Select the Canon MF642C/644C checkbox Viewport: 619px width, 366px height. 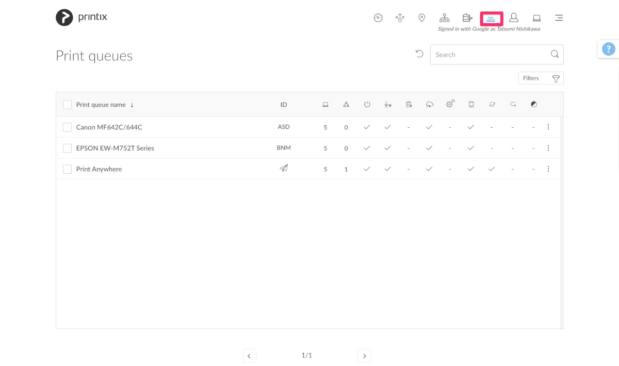pos(67,127)
